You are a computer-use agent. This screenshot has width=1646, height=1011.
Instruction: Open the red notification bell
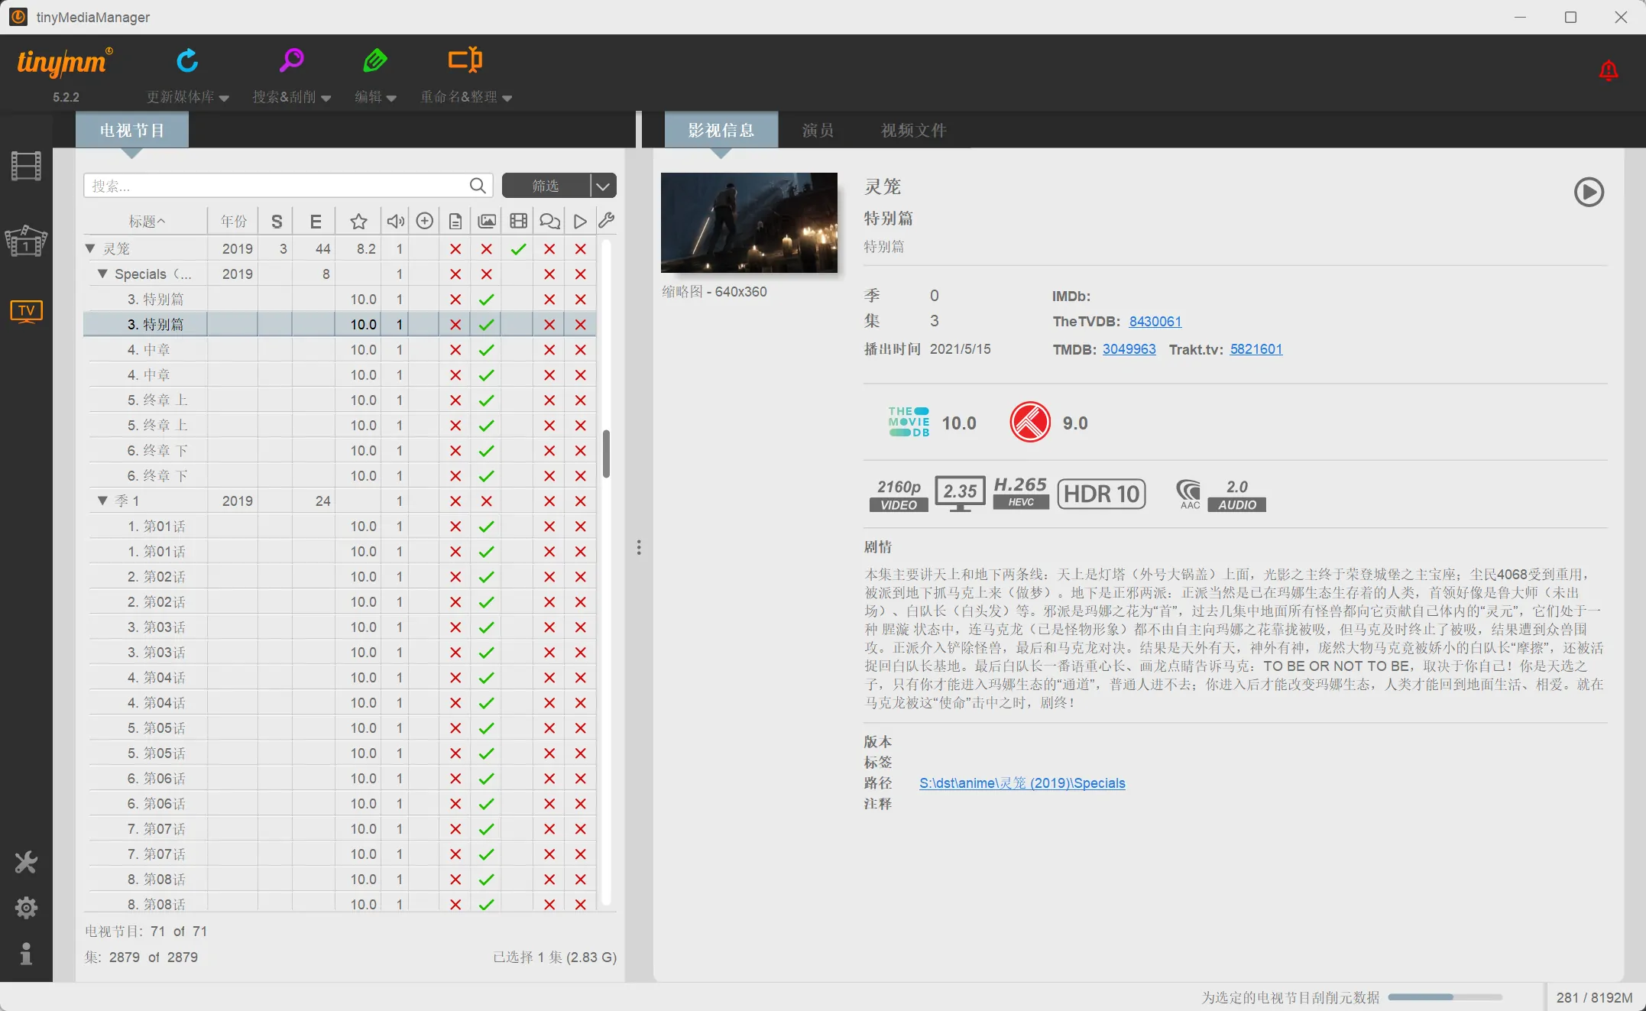(x=1608, y=71)
